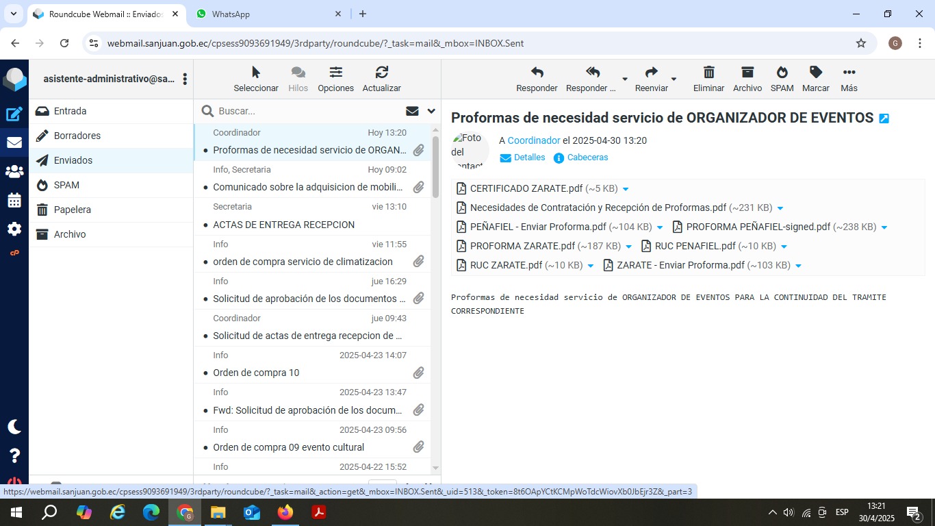This screenshot has height=526, width=935.
Task: Click the Reply (Responder) icon
Action: [537, 73]
